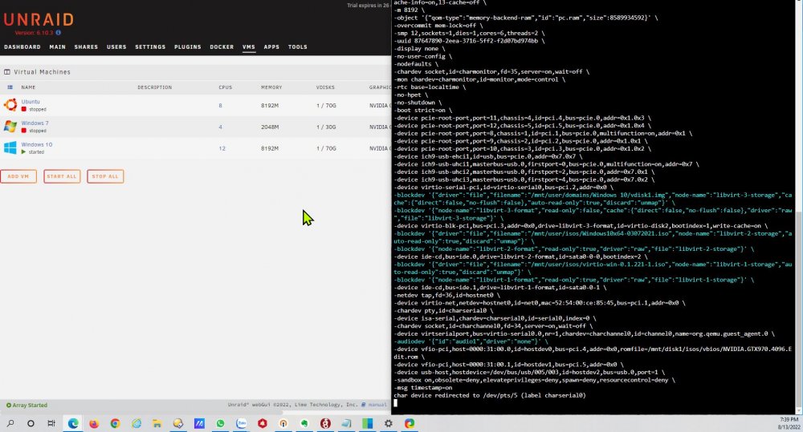
Task: Open the SHARES page
Action: [86, 47]
